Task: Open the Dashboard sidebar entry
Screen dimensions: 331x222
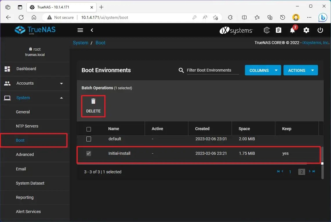Action: [x=26, y=69]
